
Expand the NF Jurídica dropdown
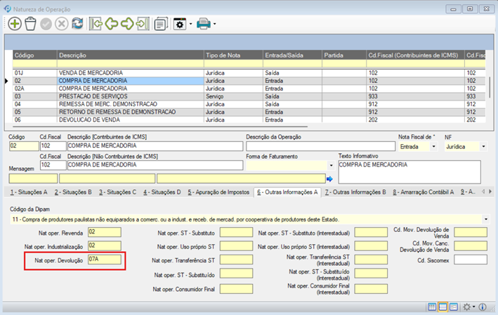(483, 146)
